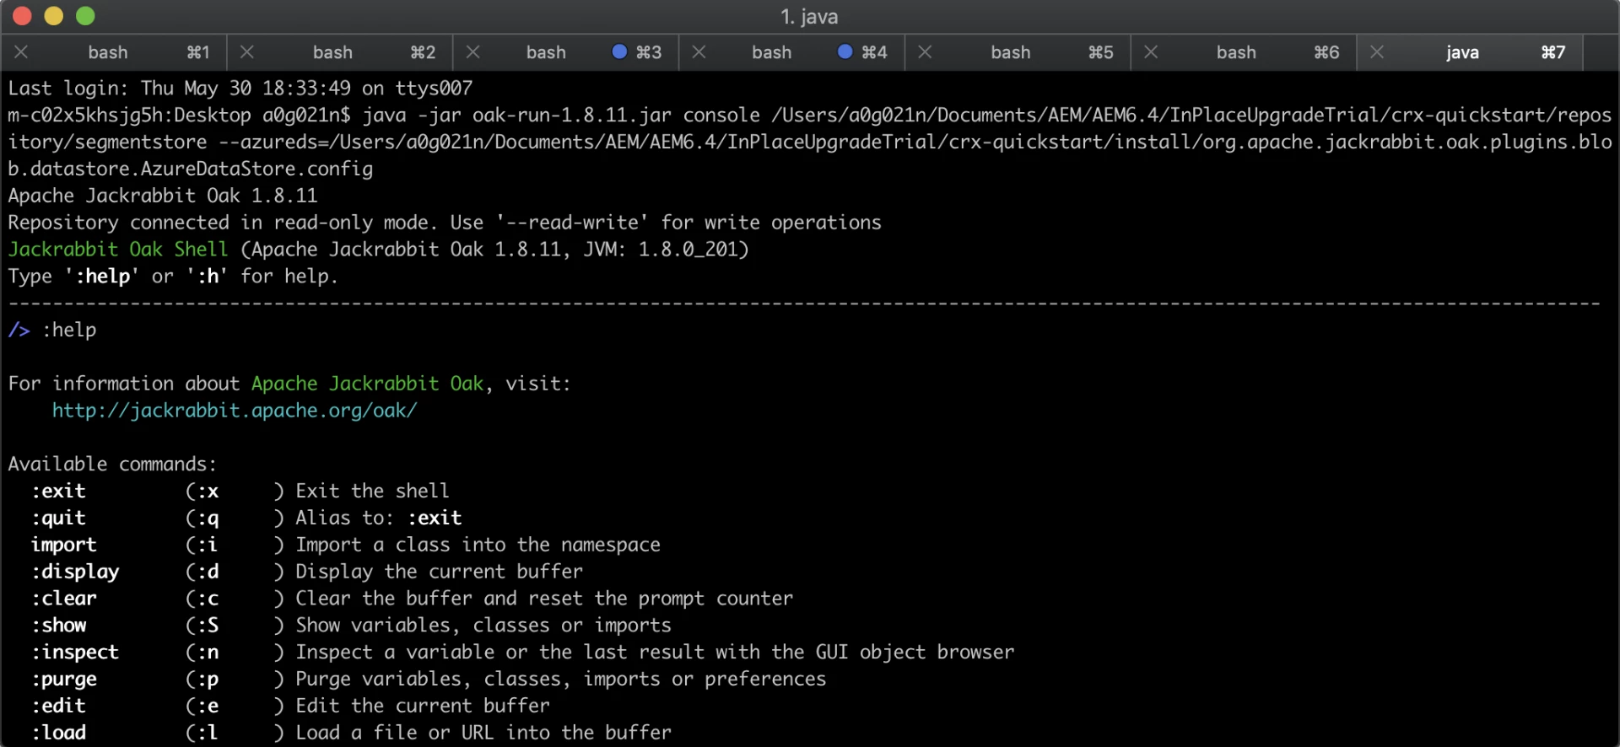The width and height of the screenshot is (1620, 747).
Task: Click the yellow minimize window button
Action: pyautogui.click(x=54, y=16)
